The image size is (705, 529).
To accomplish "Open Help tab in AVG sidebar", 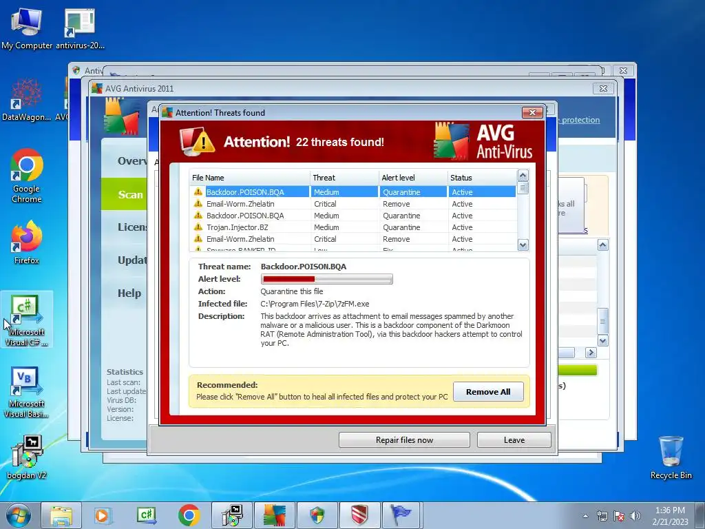I will (x=124, y=293).
